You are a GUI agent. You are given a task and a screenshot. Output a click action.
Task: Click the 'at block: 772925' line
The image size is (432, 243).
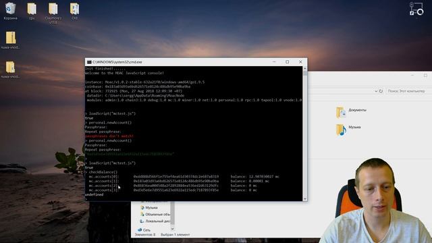(134, 91)
